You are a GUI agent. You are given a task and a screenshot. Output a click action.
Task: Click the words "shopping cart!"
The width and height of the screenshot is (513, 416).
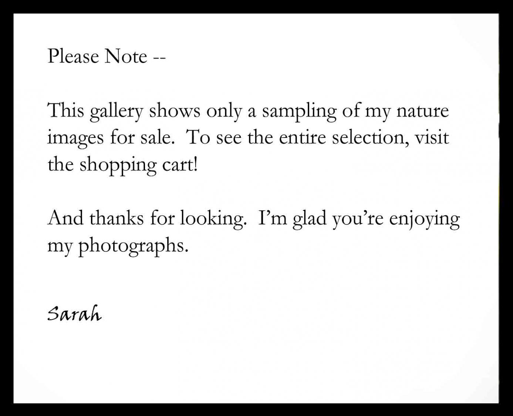pos(139,165)
